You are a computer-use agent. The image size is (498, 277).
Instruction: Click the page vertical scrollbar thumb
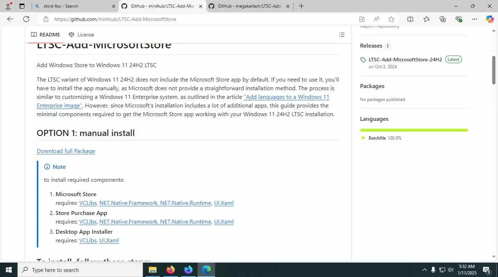tap(494, 70)
